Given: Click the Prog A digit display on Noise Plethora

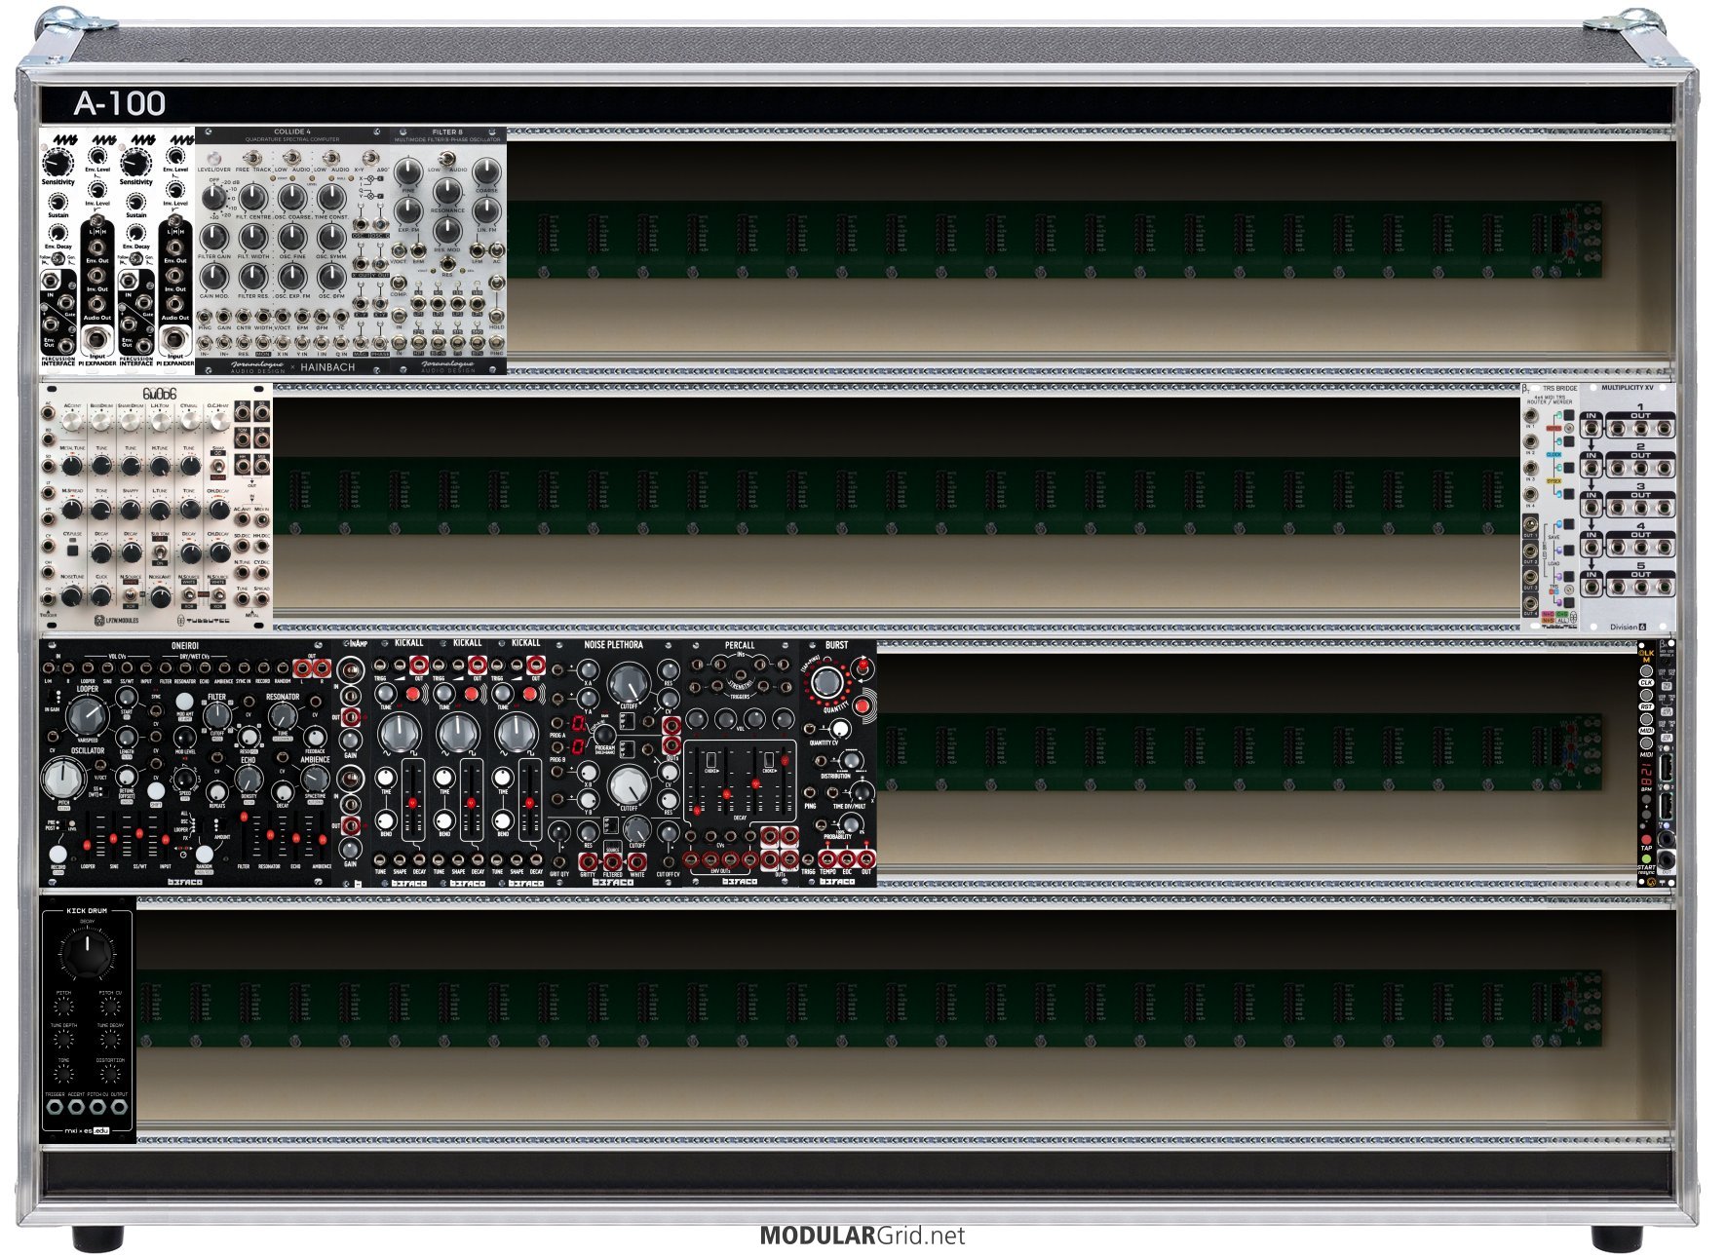Looking at the screenshot, I should click(x=578, y=725).
